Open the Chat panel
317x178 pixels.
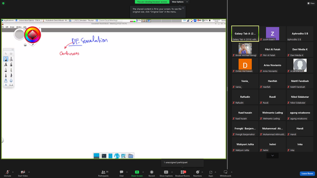tap(121, 173)
